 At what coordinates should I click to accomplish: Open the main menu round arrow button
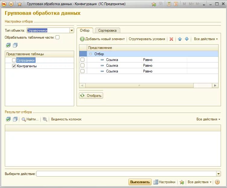coord(11,4)
